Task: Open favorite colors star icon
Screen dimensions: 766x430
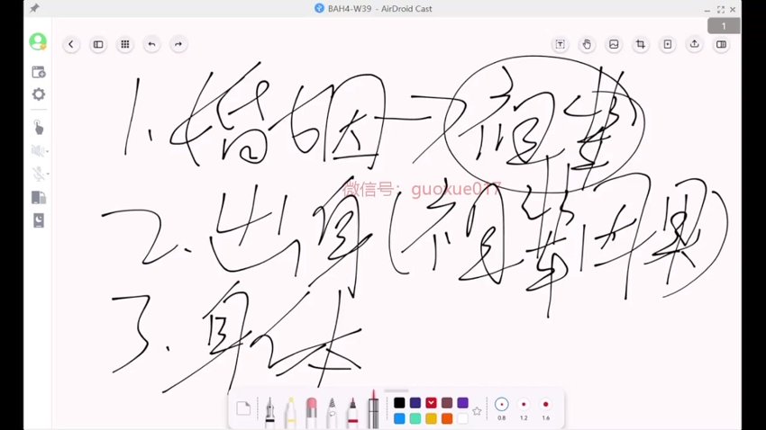Action: click(x=477, y=411)
